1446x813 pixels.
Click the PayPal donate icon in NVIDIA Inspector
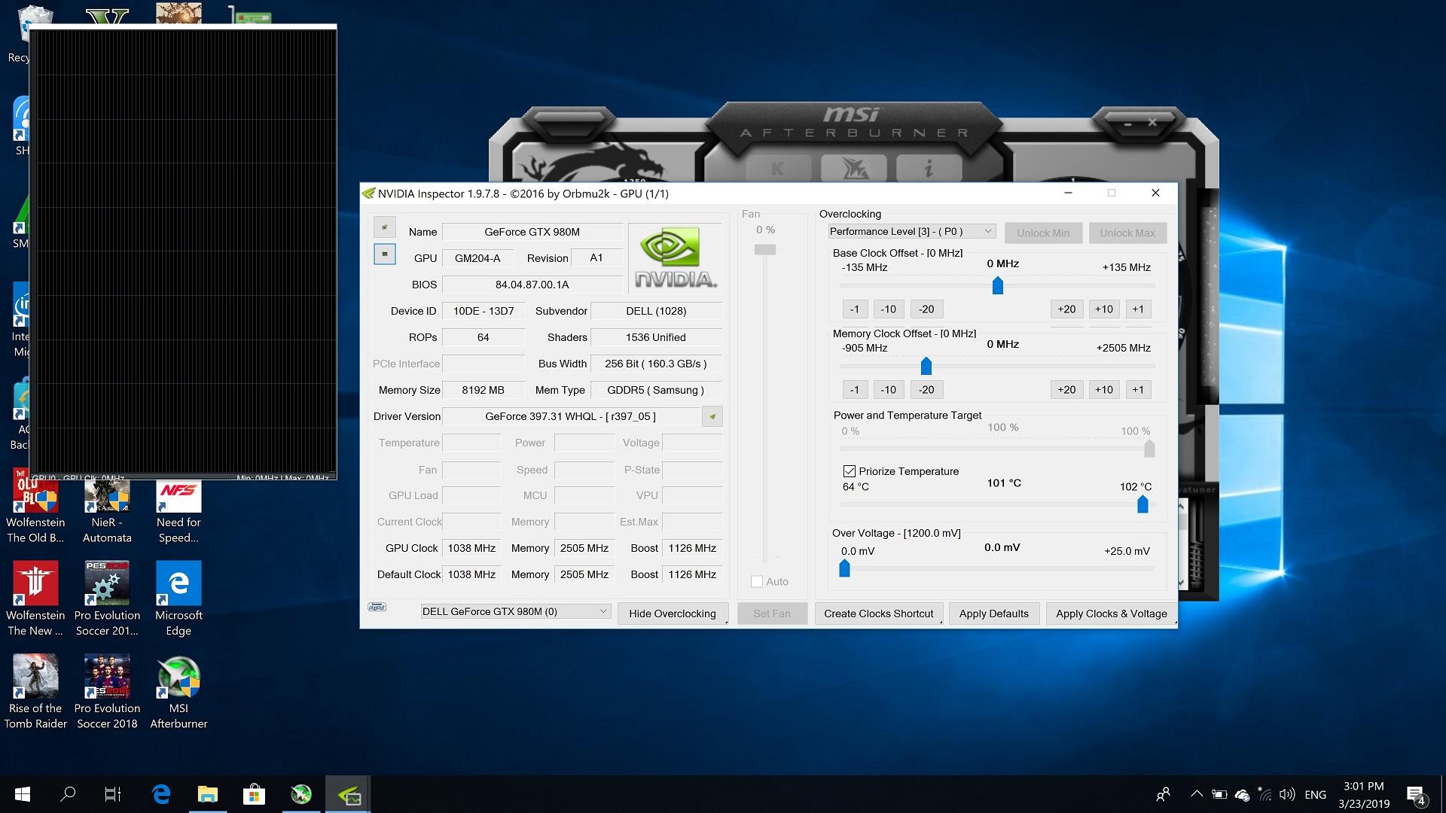pyautogui.click(x=377, y=607)
